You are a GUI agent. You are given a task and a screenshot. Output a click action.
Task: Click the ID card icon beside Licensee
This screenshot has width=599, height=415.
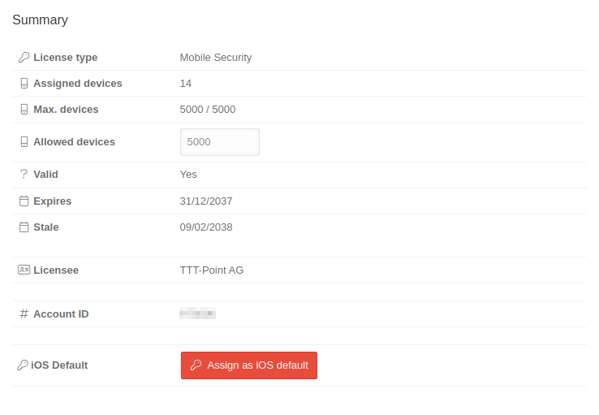24,270
